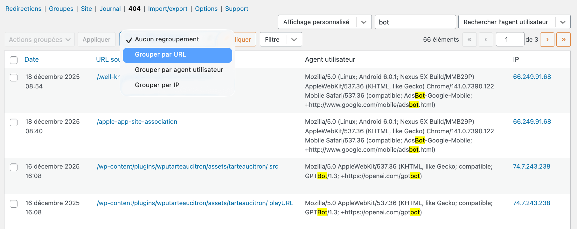
Task: Go to the next page arrow
Action: (x=547, y=39)
